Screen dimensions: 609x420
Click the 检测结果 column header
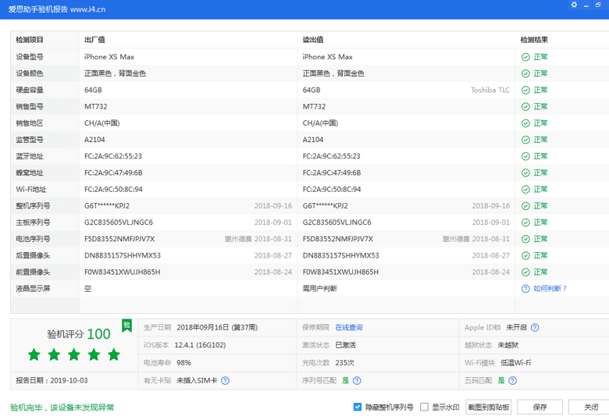tap(534, 40)
